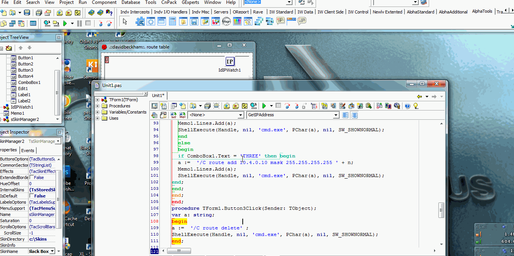Open the GetIPAddress procedure dropdown

coord(336,115)
